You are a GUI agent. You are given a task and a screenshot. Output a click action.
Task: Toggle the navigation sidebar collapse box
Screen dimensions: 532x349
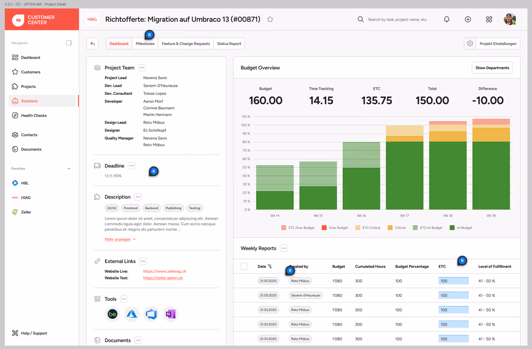click(69, 43)
